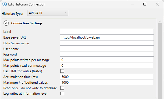Minimize the Edit Historian Connection dialog
The image size is (164, 99).
[132, 4]
